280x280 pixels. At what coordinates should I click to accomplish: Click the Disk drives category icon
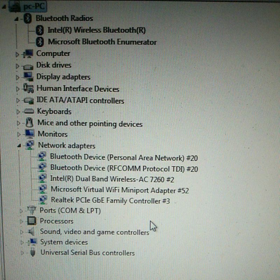(x=28, y=66)
